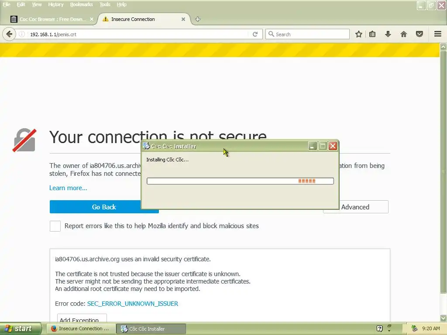The image size is (447, 335).
Task: Open the Firefox hamburger menu
Action: point(438,34)
